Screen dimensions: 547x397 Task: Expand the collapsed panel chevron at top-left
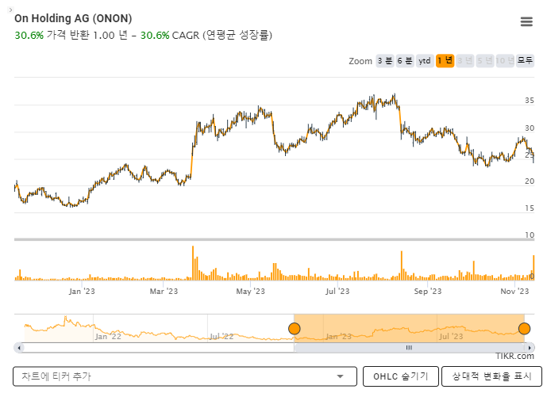10,10
